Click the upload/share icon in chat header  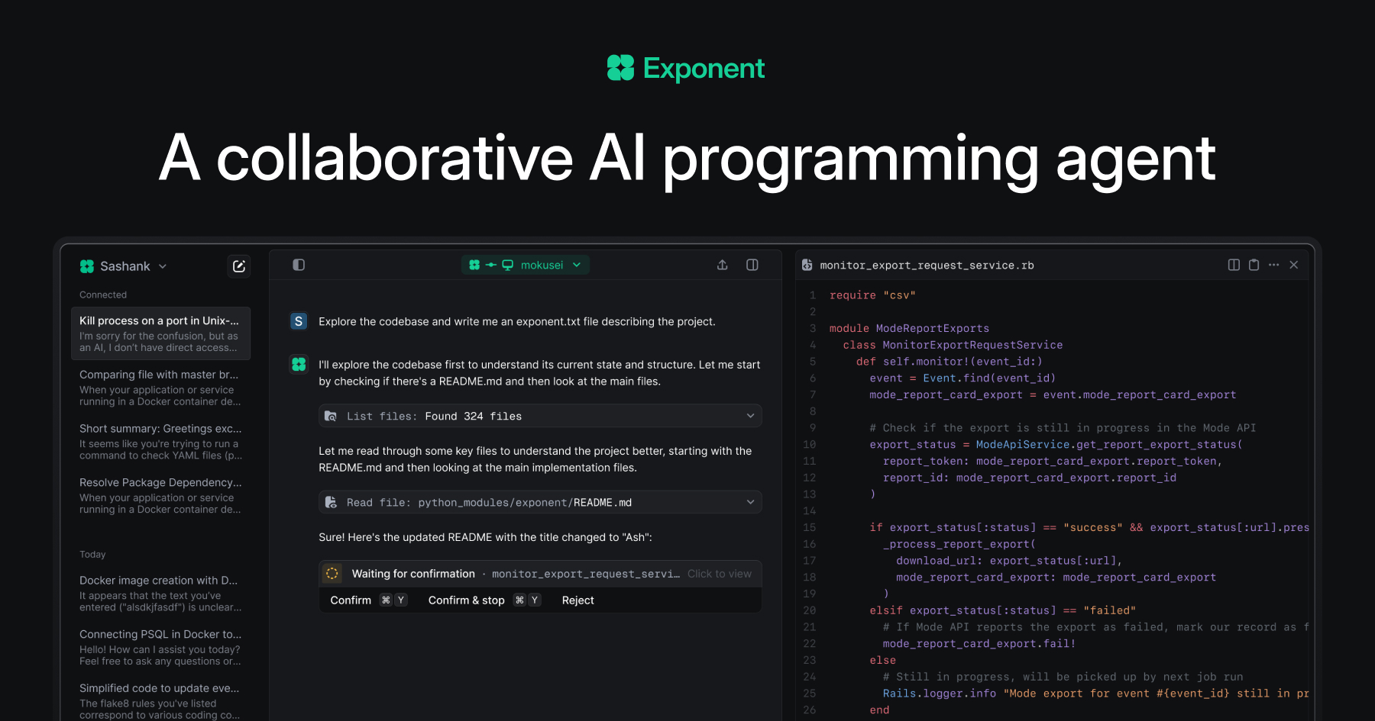pos(721,265)
